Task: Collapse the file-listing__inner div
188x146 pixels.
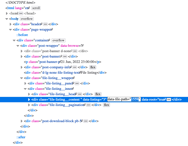Action: 26,89
